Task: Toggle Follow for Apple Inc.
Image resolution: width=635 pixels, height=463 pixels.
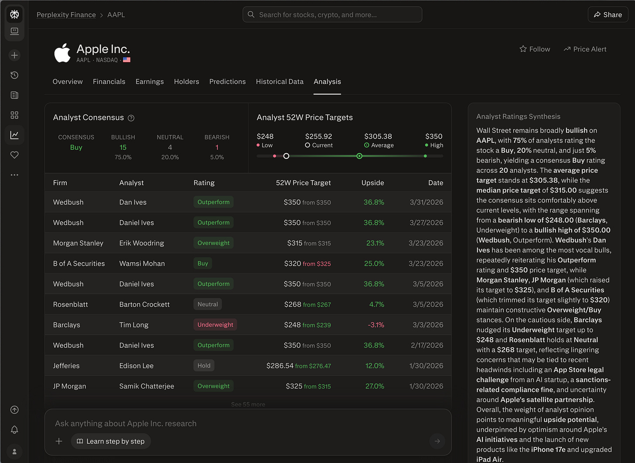Action: click(x=535, y=49)
